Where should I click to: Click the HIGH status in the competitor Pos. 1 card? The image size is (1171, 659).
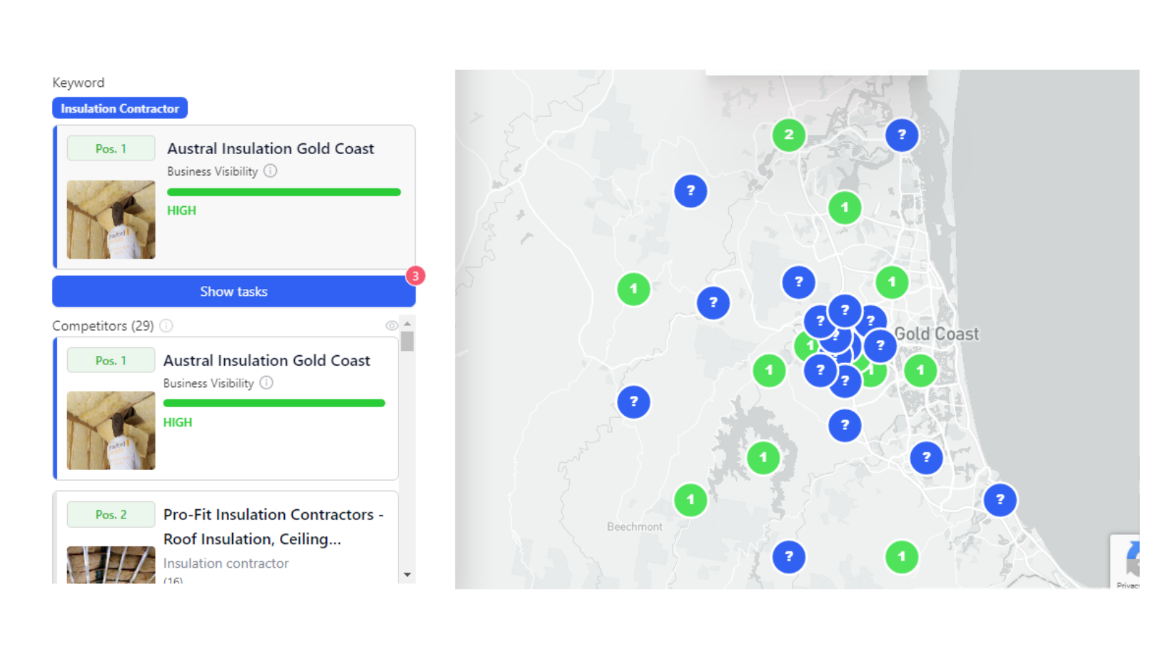point(178,422)
